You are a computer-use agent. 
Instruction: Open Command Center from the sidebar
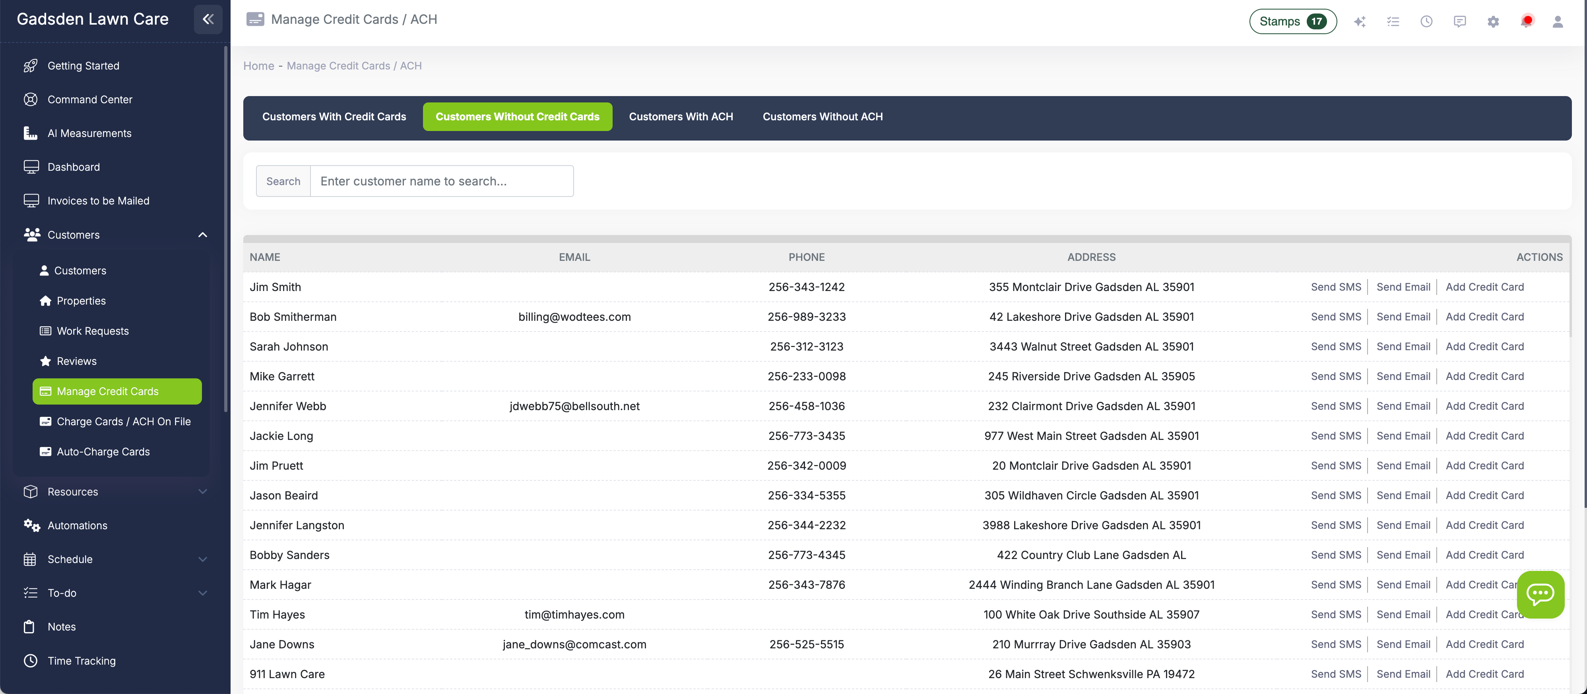90,99
